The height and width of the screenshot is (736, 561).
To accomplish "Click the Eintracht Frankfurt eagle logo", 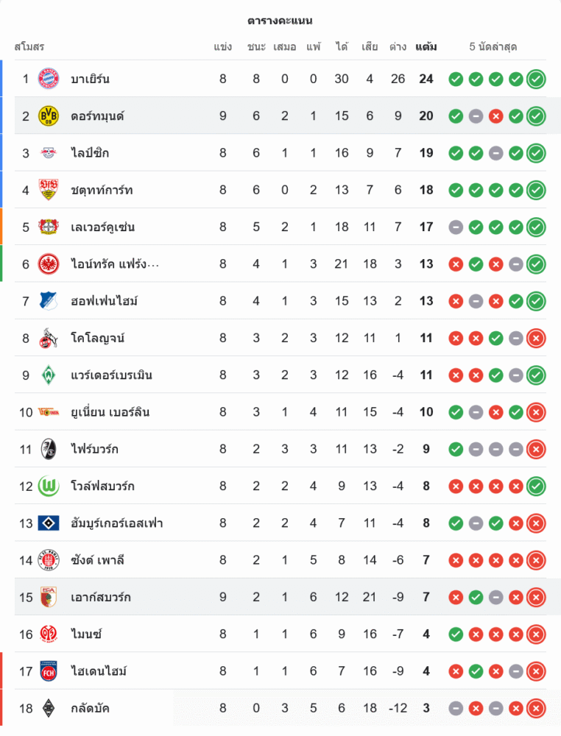I will tap(49, 263).
